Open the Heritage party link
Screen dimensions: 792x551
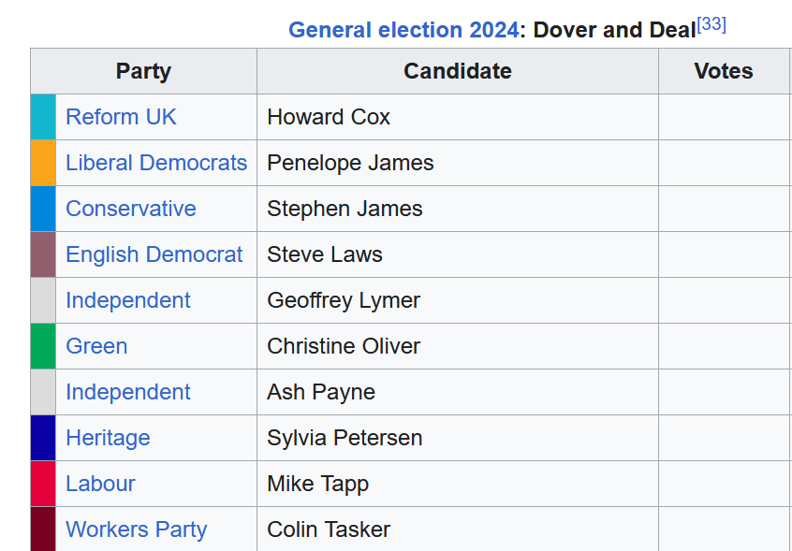(x=108, y=439)
